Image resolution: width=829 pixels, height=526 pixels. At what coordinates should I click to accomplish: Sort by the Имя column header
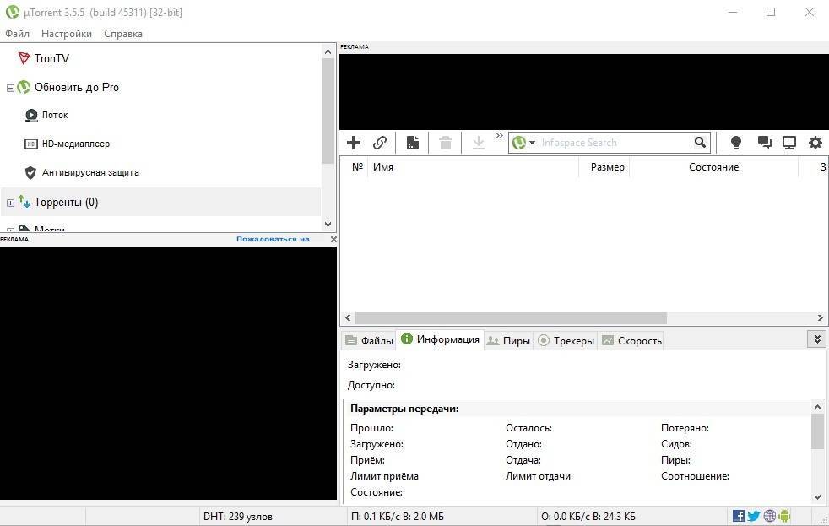coord(474,167)
